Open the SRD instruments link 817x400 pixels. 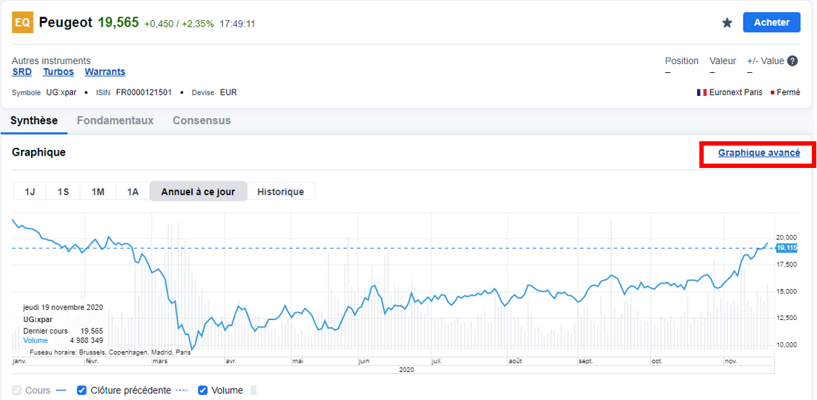[22, 72]
